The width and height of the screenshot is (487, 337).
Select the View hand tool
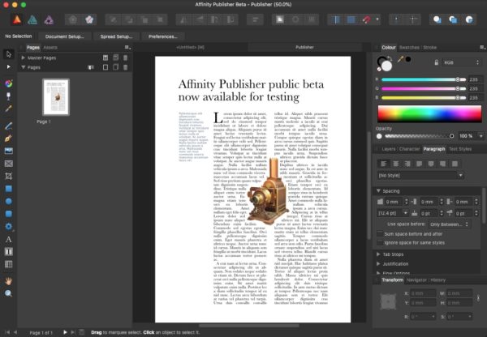[9, 281]
